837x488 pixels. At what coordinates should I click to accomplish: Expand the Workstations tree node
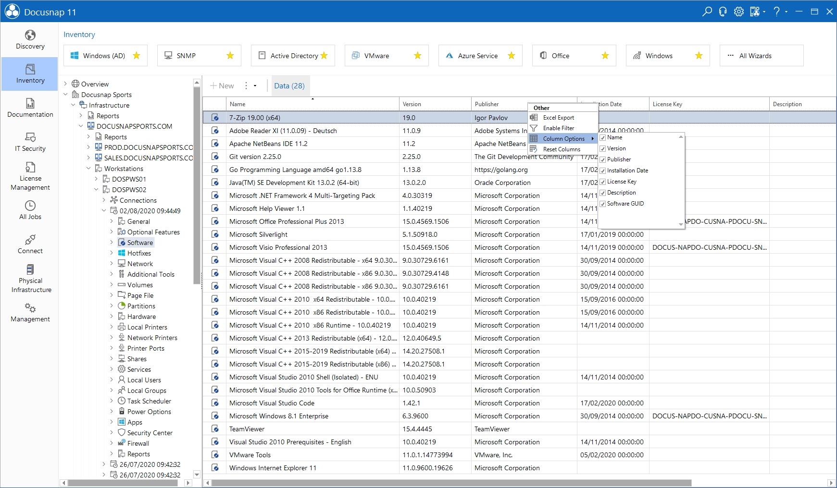(x=88, y=169)
